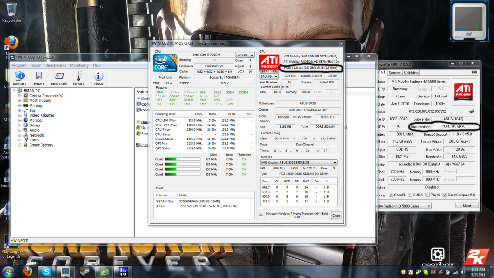Select the Memory module icon in the tree
The width and height of the screenshot is (494, 278).
tap(26, 106)
